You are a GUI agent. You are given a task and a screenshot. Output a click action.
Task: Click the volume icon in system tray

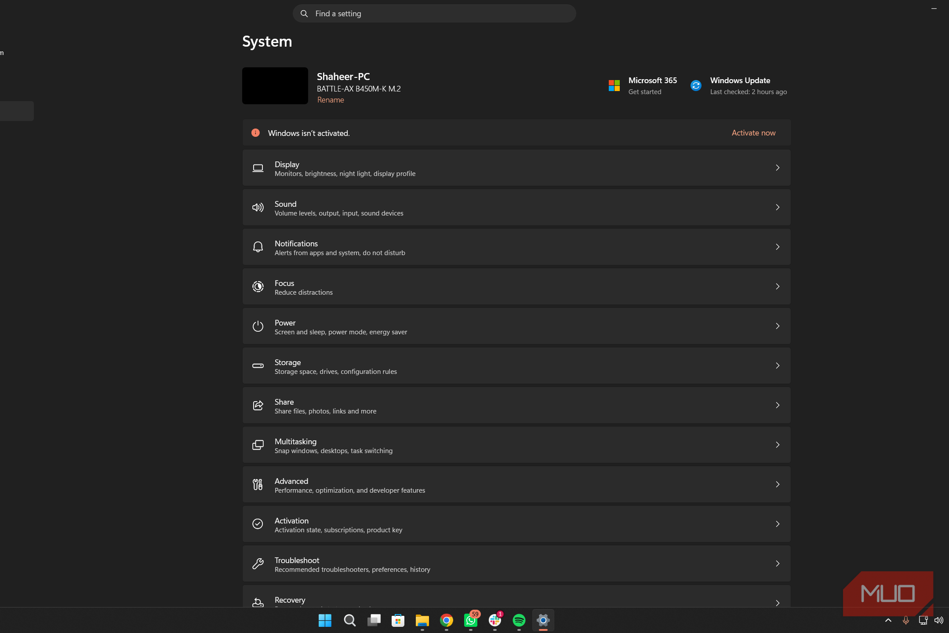(939, 620)
